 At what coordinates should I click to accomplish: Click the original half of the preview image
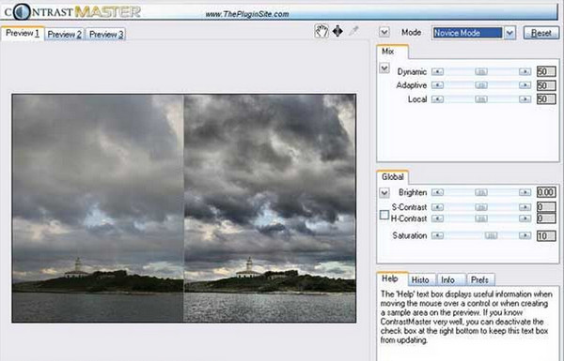(98, 208)
